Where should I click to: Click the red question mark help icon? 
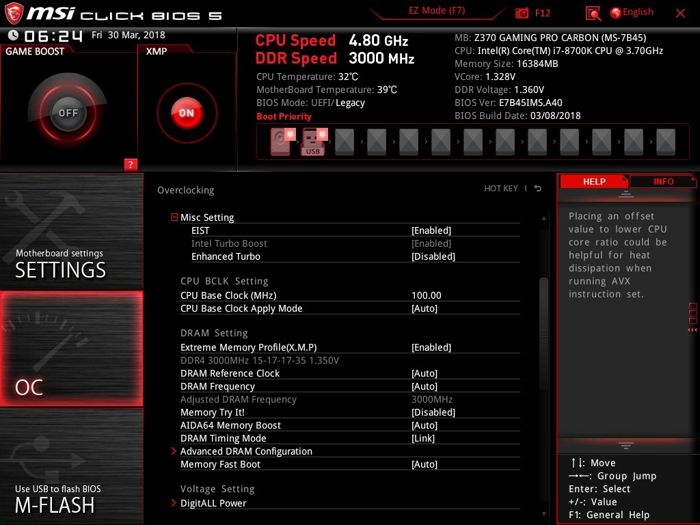click(131, 164)
